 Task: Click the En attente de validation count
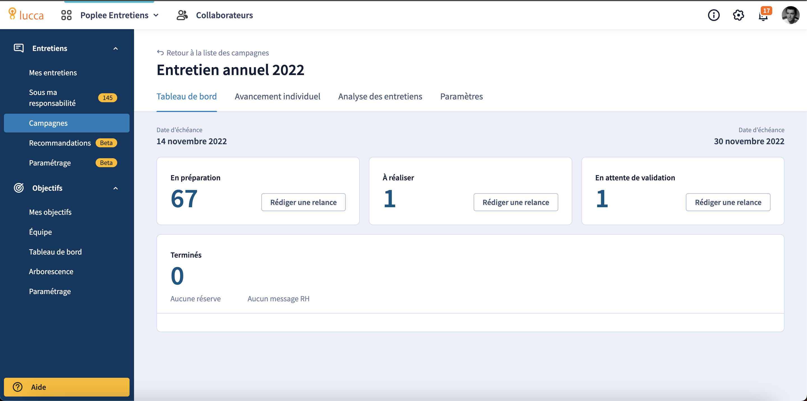(602, 199)
